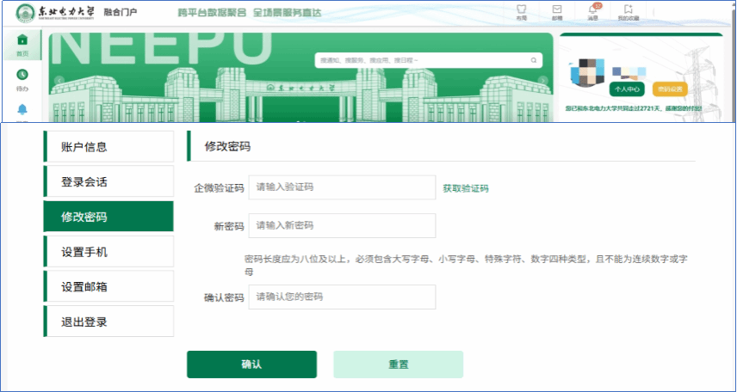Click 获取验证码 link
The image size is (737, 392).
coord(465,188)
